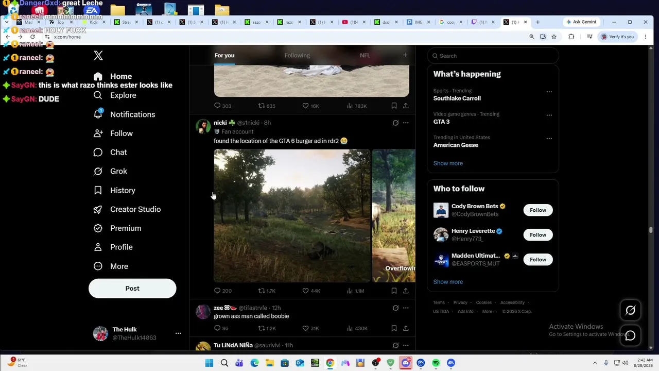Go to Home in the sidebar

tap(113, 76)
